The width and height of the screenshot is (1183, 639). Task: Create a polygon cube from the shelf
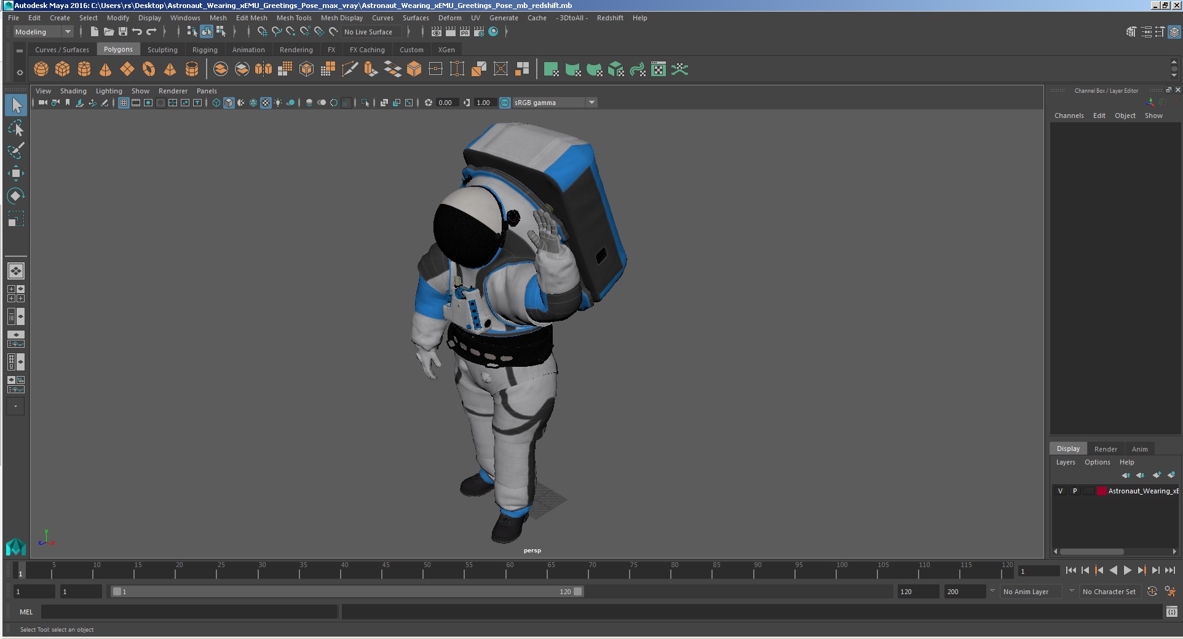pos(63,69)
